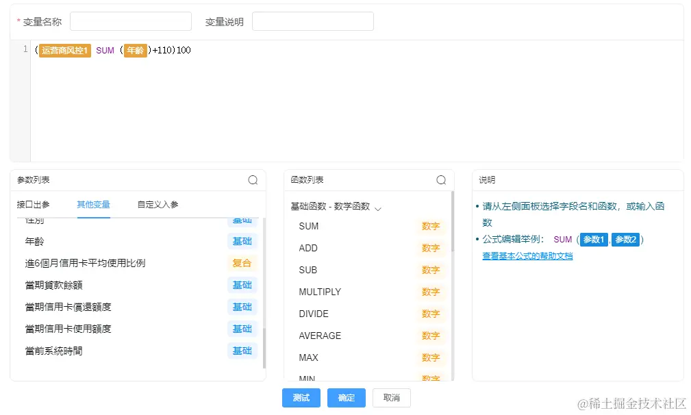Click the 变量说明 text field
Screen dimensions: 691x415
click(312, 21)
